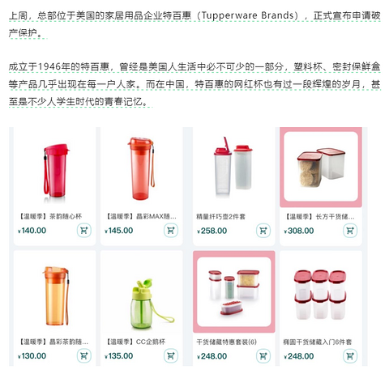Select the 椭圆干货储藏入门6件套 title
The image size is (389, 374).
click(318, 342)
